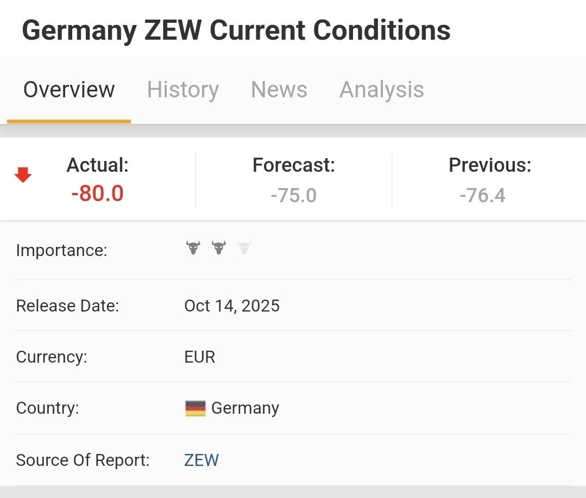Click the red down arrow icon
586x498 pixels.
(23, 175)
